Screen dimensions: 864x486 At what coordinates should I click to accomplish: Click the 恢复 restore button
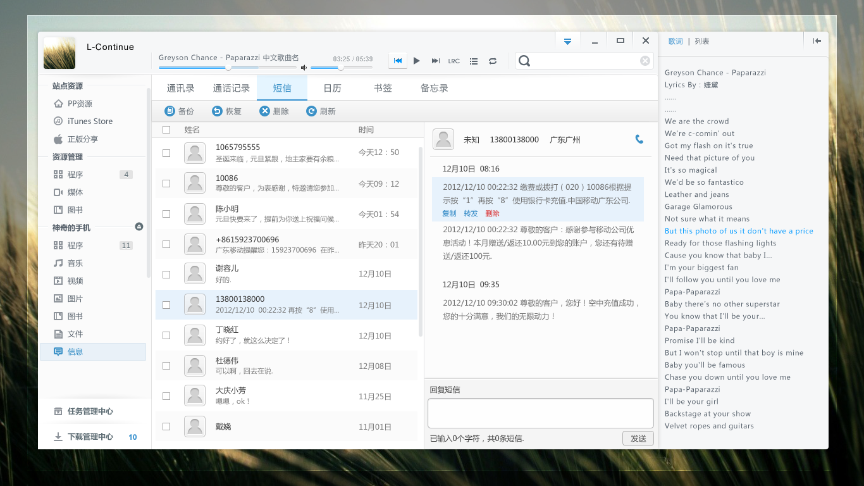click(226, 111)
